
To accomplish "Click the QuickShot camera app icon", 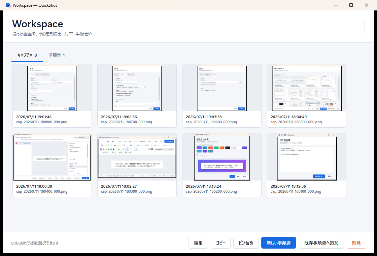I will 8,5.
